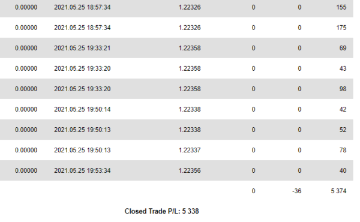The height and width of the screenshot is (222, 360).
Task: Select the profit value 43
Action: [x=343, y=68]
